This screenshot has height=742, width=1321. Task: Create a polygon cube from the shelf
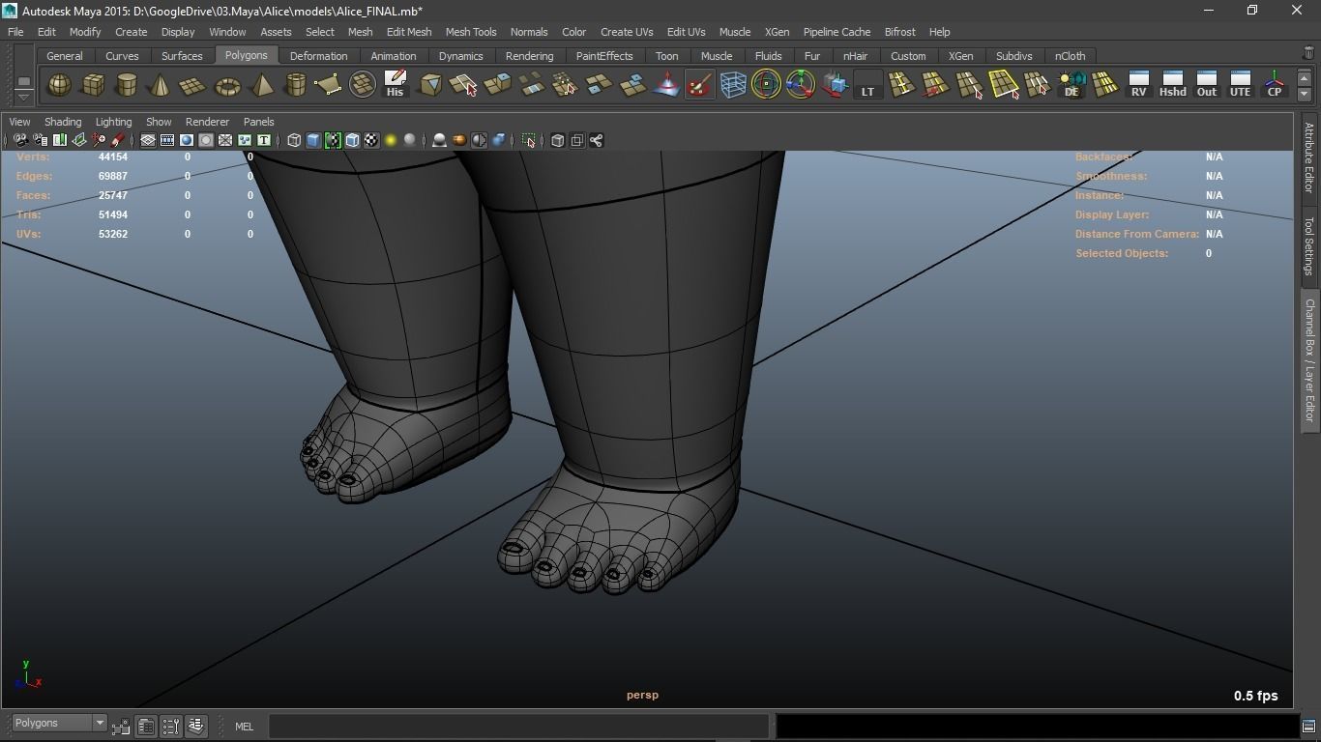pyautogui.click(x=93, y=85)
